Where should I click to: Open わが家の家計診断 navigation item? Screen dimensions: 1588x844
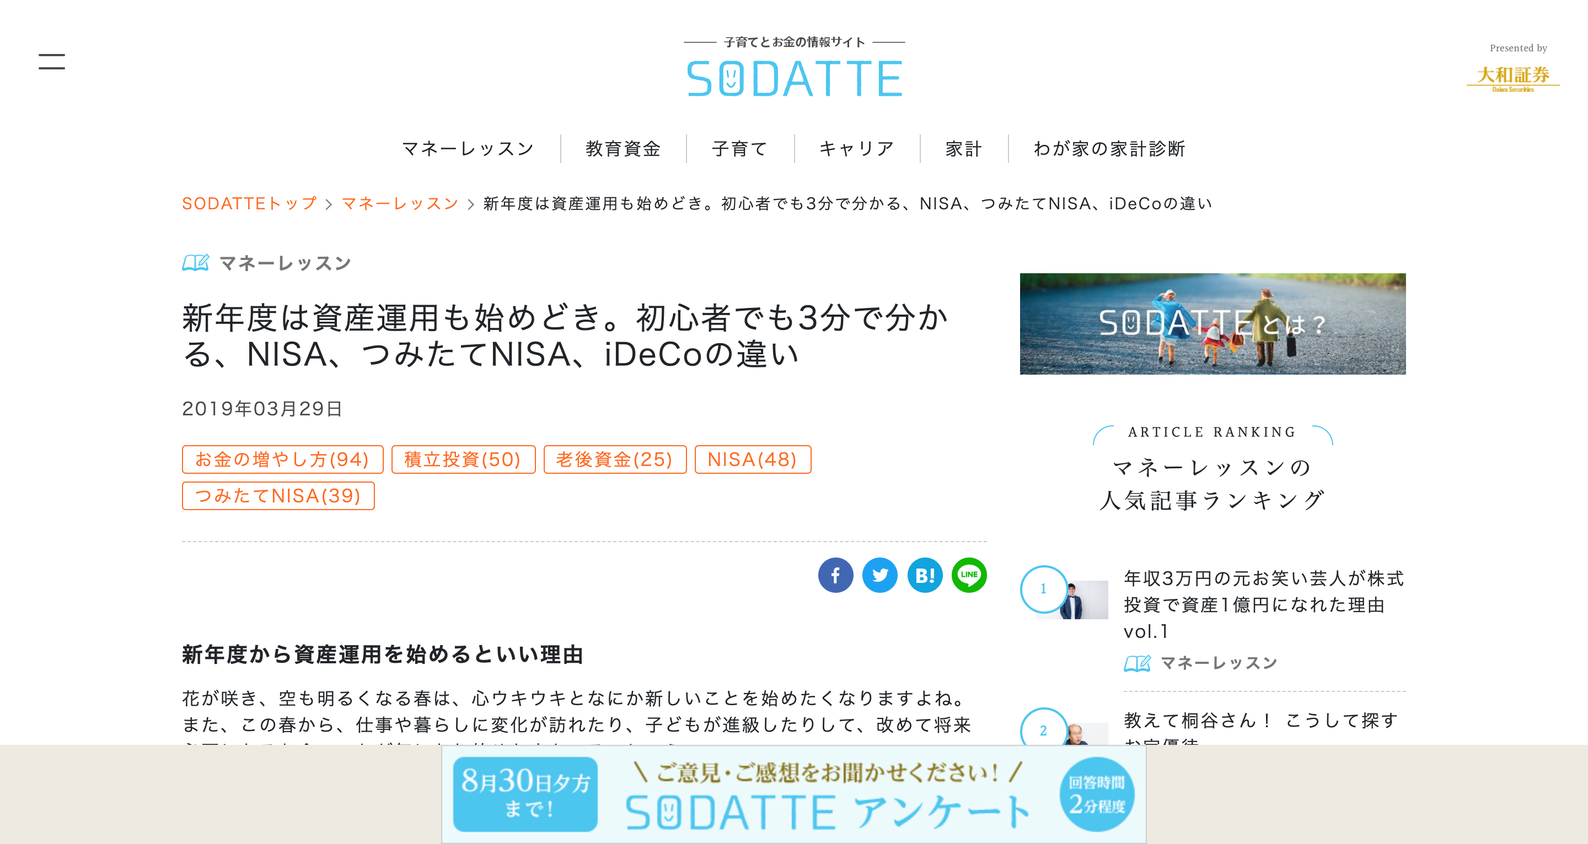click(x=1109, y=148)
